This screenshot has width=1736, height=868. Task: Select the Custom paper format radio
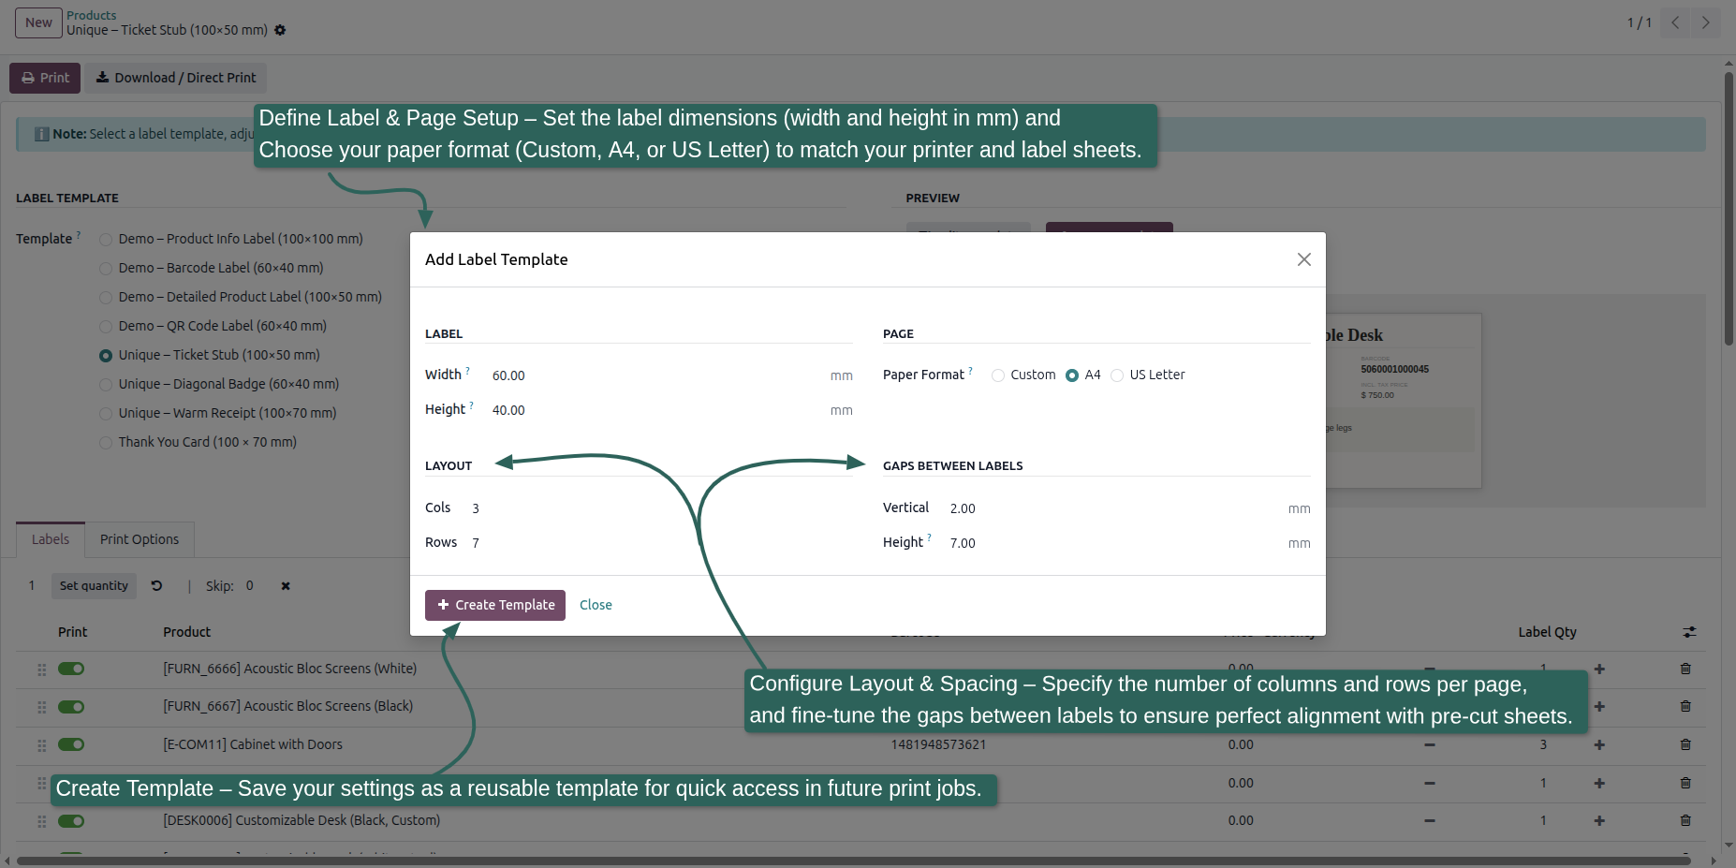coord(998,375)
